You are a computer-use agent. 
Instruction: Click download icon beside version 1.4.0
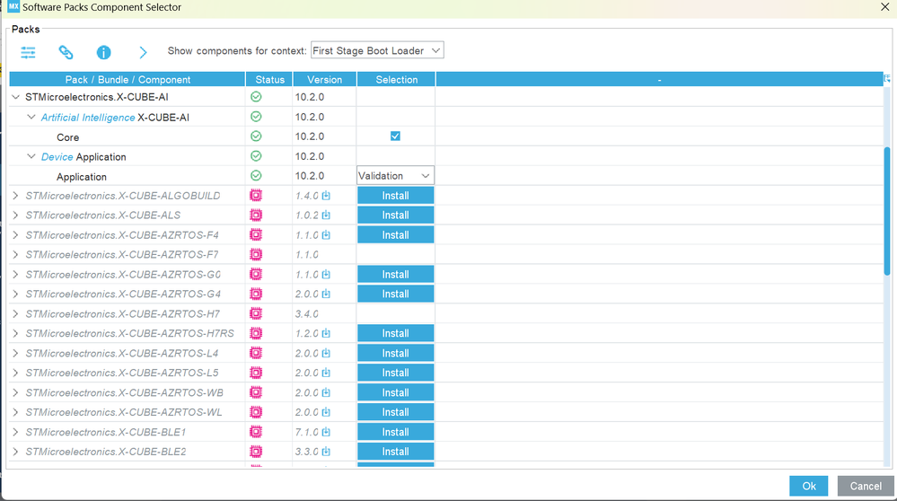coord(326,196)
